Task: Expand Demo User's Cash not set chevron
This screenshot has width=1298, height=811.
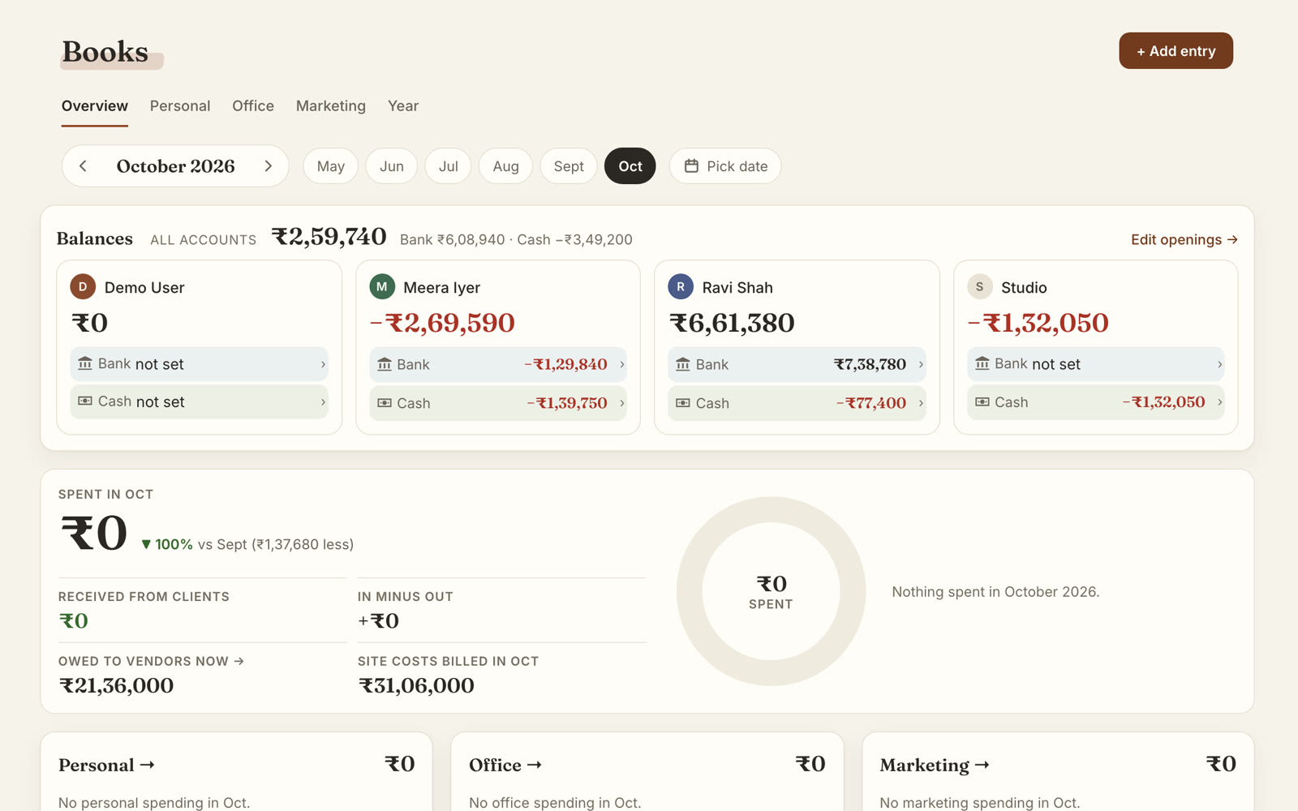Action: tap(323, 402)
